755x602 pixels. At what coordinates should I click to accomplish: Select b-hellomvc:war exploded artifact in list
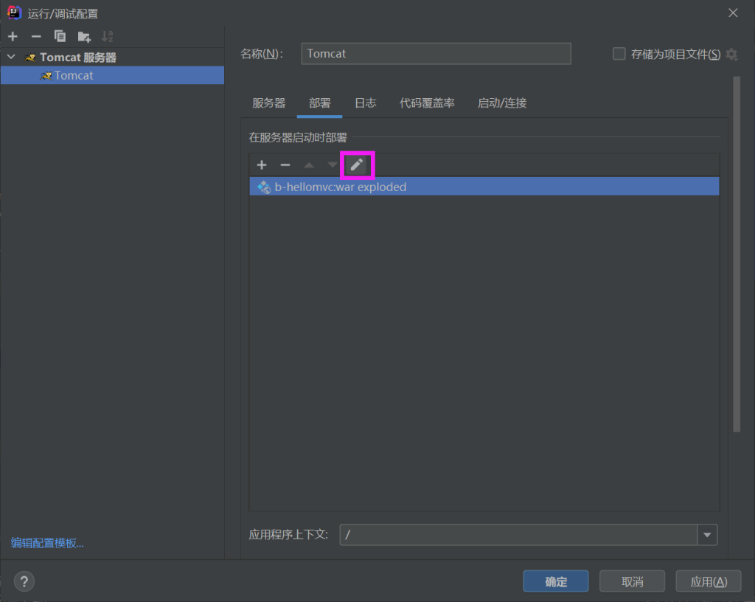340,187
